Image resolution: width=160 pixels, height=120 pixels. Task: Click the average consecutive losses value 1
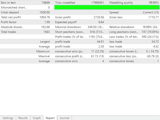point(158,61)
